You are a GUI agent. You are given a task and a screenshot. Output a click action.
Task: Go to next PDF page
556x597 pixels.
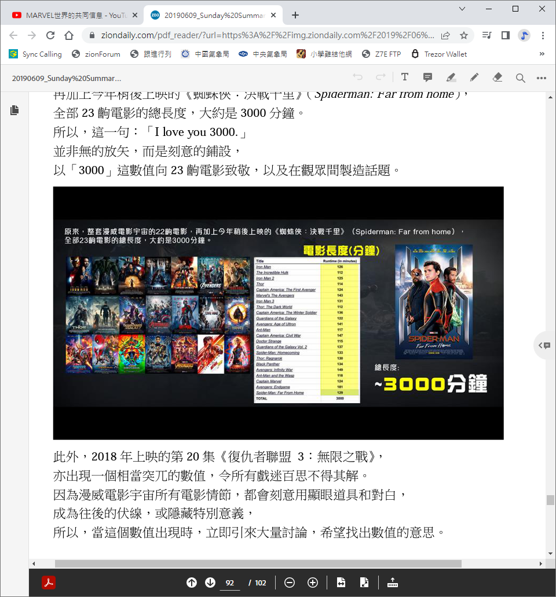point(210,583)
